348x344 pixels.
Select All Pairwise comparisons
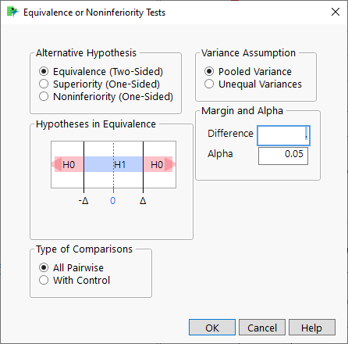tap(71, 267)
